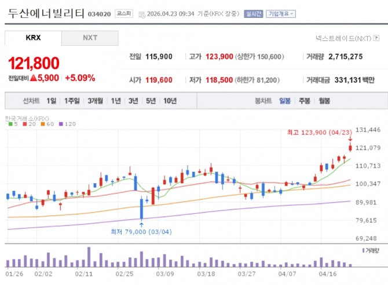The height and width of the screenshot is (285, 388).
Task: Click the calendar icon beside the date
Action: (142, 14)
